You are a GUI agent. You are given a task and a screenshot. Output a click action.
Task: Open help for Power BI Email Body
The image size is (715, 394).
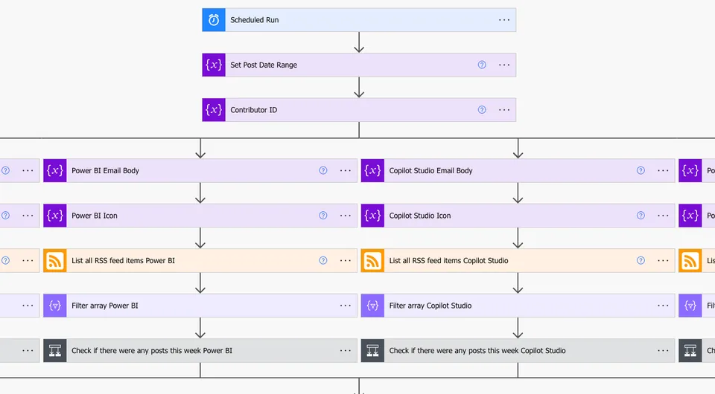point(322,171)
